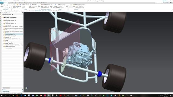Select the Extrude feature tool

17,5
